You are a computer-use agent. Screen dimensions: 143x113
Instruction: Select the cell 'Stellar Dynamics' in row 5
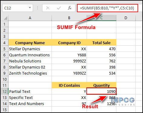click(30, 49)
